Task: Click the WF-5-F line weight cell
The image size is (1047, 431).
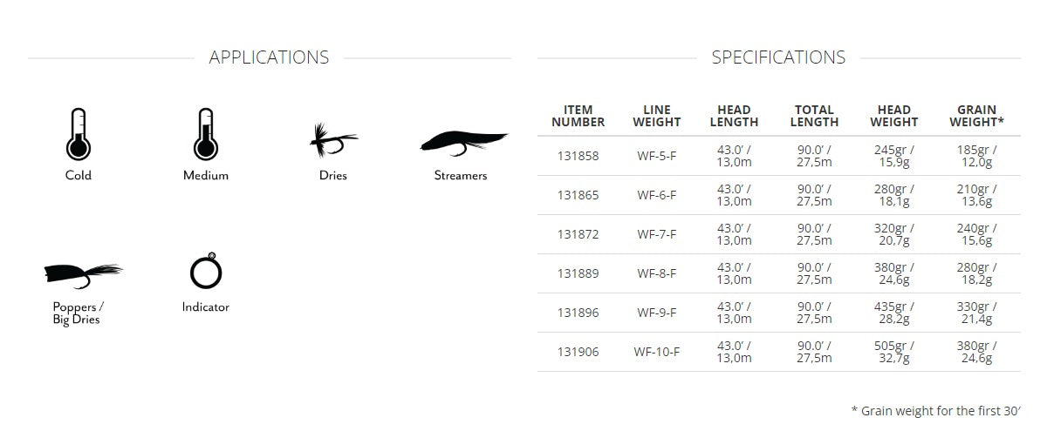Action: tap(657, 156)
